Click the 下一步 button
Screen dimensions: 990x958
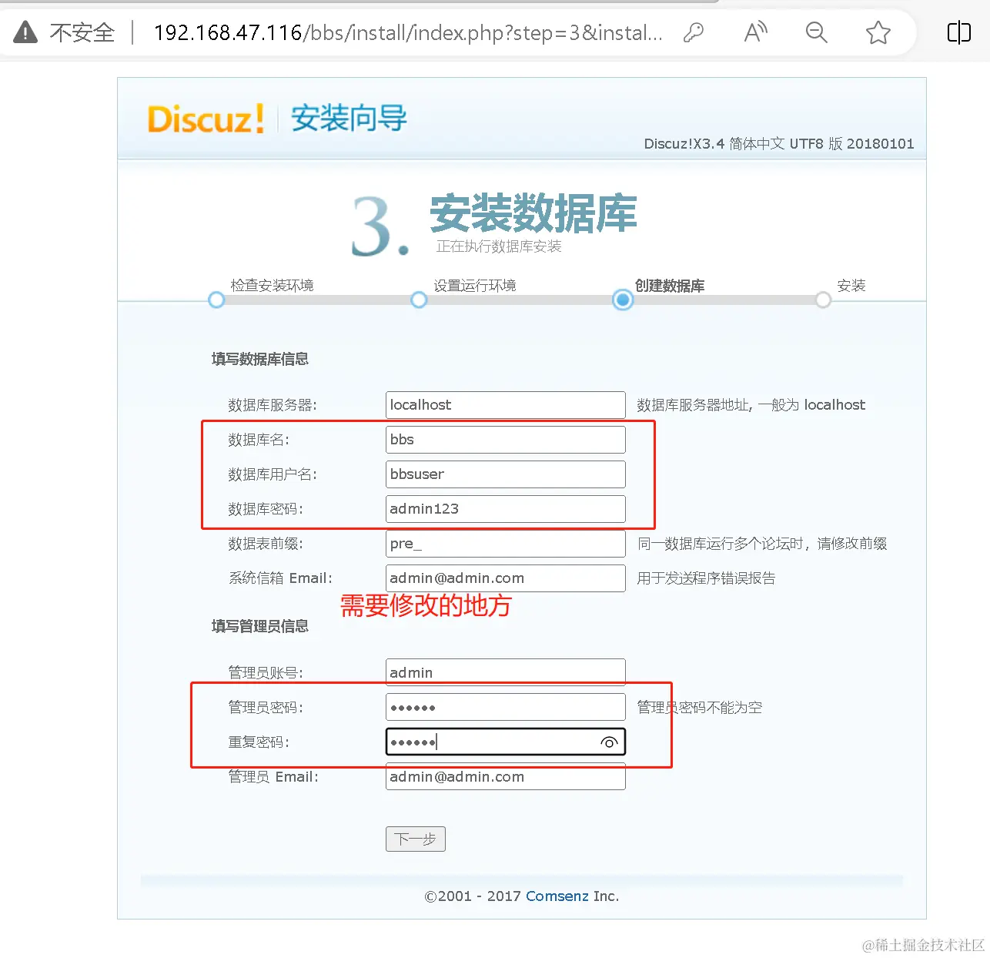tap(416, 839)
